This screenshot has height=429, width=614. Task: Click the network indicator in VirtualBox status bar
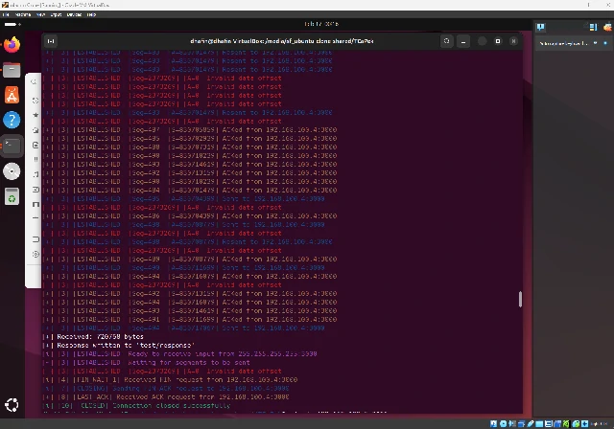(521, 423)
